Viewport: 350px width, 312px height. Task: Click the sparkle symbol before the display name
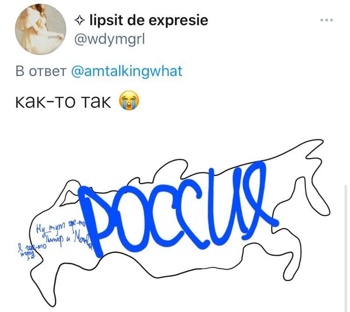(x=79, y=21)
